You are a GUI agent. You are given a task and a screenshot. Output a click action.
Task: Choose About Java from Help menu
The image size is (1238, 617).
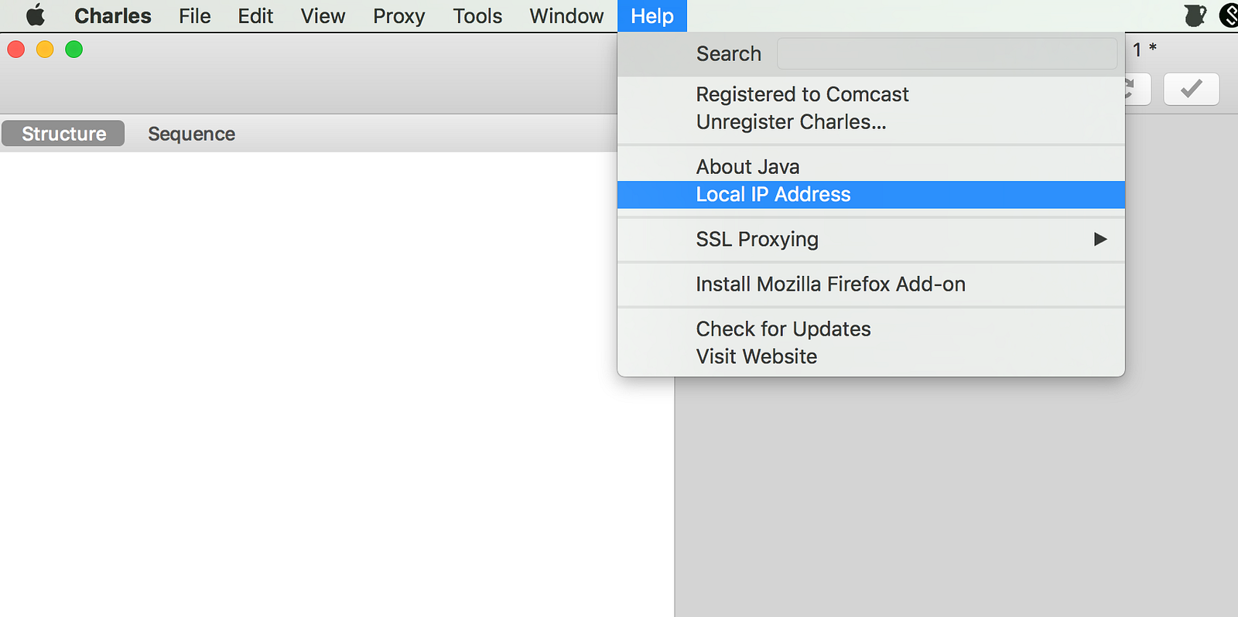(x=747, y=167)
